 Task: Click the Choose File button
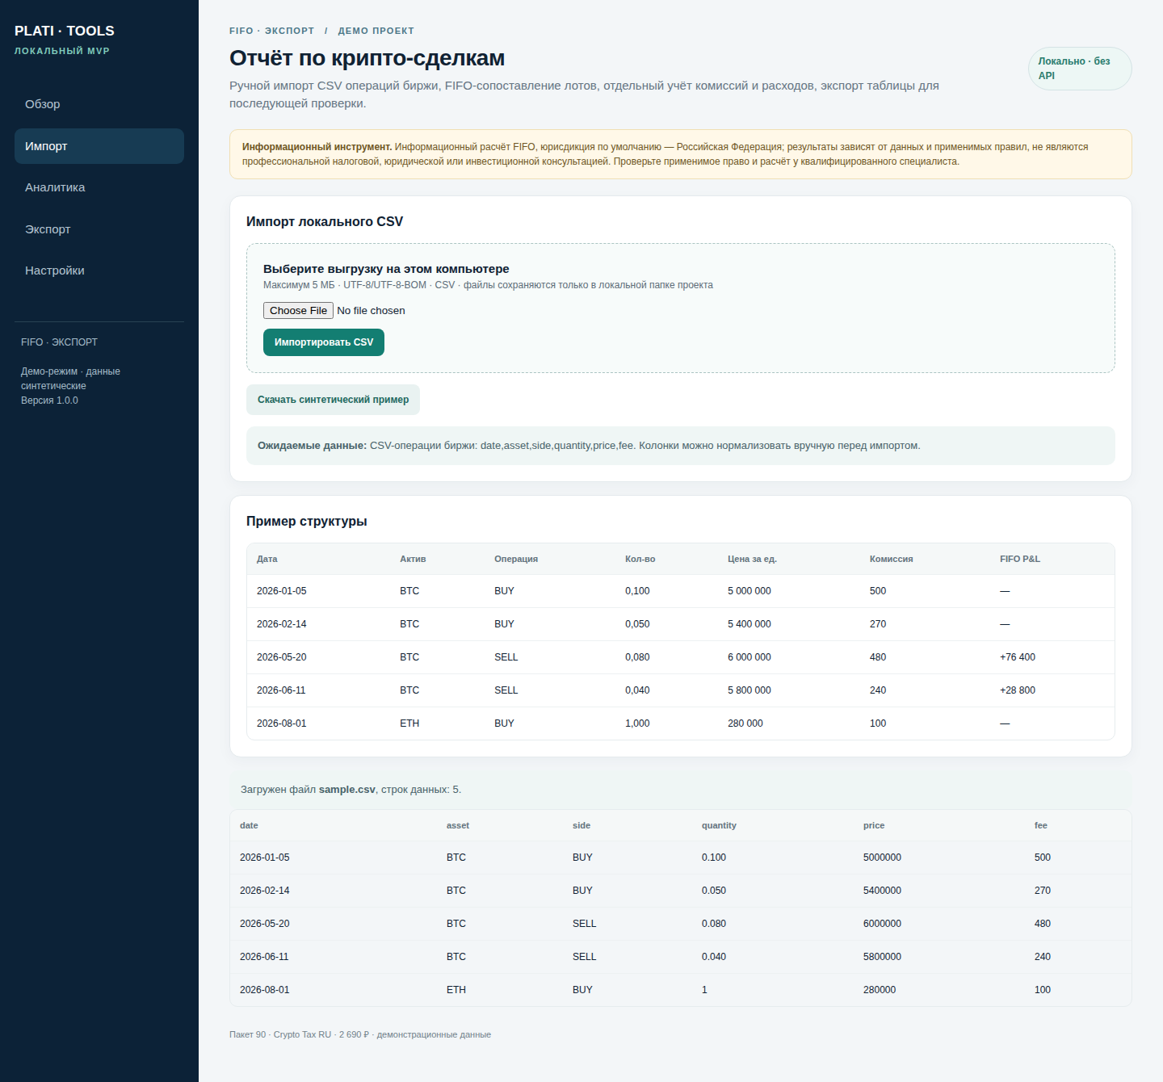(x=298, y=311)
